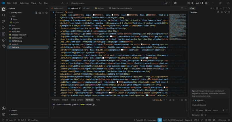This screenshot has height=122, width=232.
Task: Click the microphone voice chat icon
Action: pyautogui.click(x=223, y=110)
